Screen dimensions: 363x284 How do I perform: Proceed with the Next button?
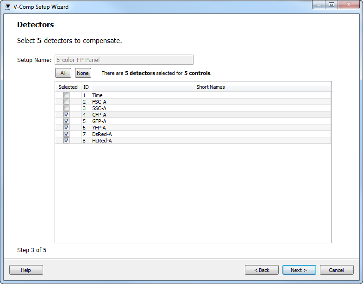click(x=299, y=270)
